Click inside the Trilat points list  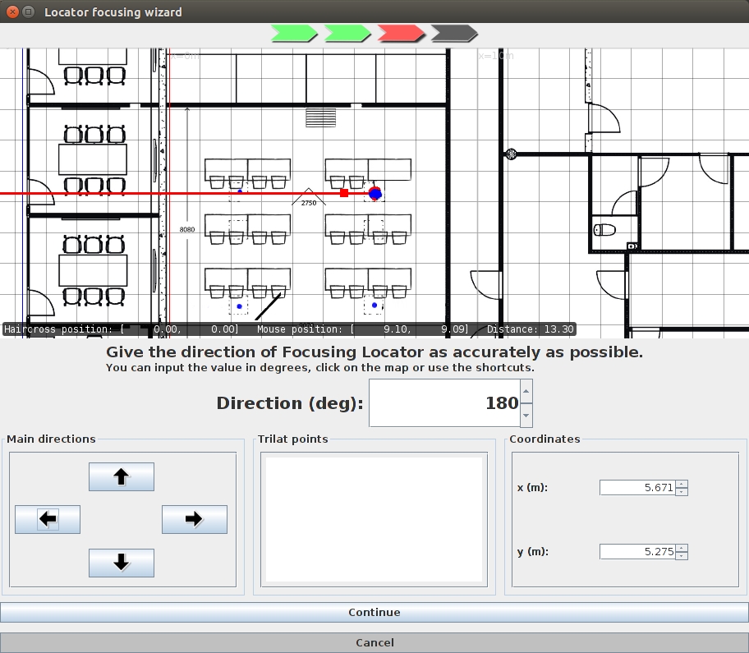pyautogui.click(x=374, y=520)
